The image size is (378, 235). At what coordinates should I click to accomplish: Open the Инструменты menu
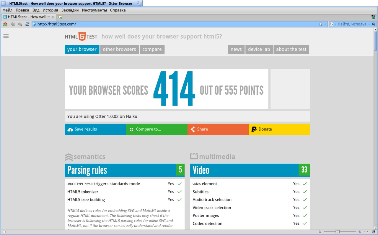[94, 10]
